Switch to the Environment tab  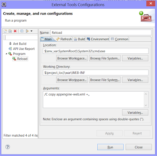tap(98, 39)
